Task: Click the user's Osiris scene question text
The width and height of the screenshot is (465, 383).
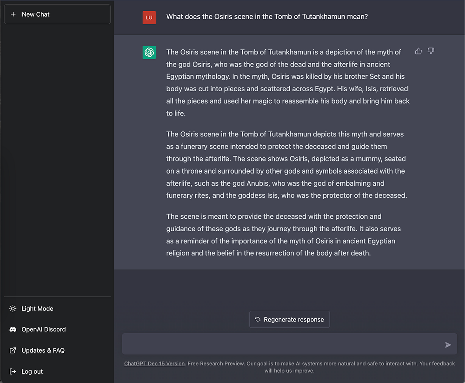Action: point(267,17)
